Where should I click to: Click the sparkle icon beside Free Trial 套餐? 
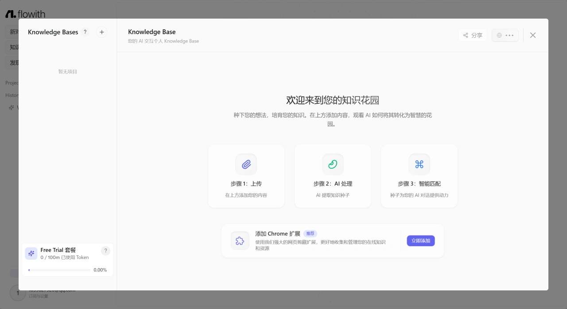coord(31,253)
